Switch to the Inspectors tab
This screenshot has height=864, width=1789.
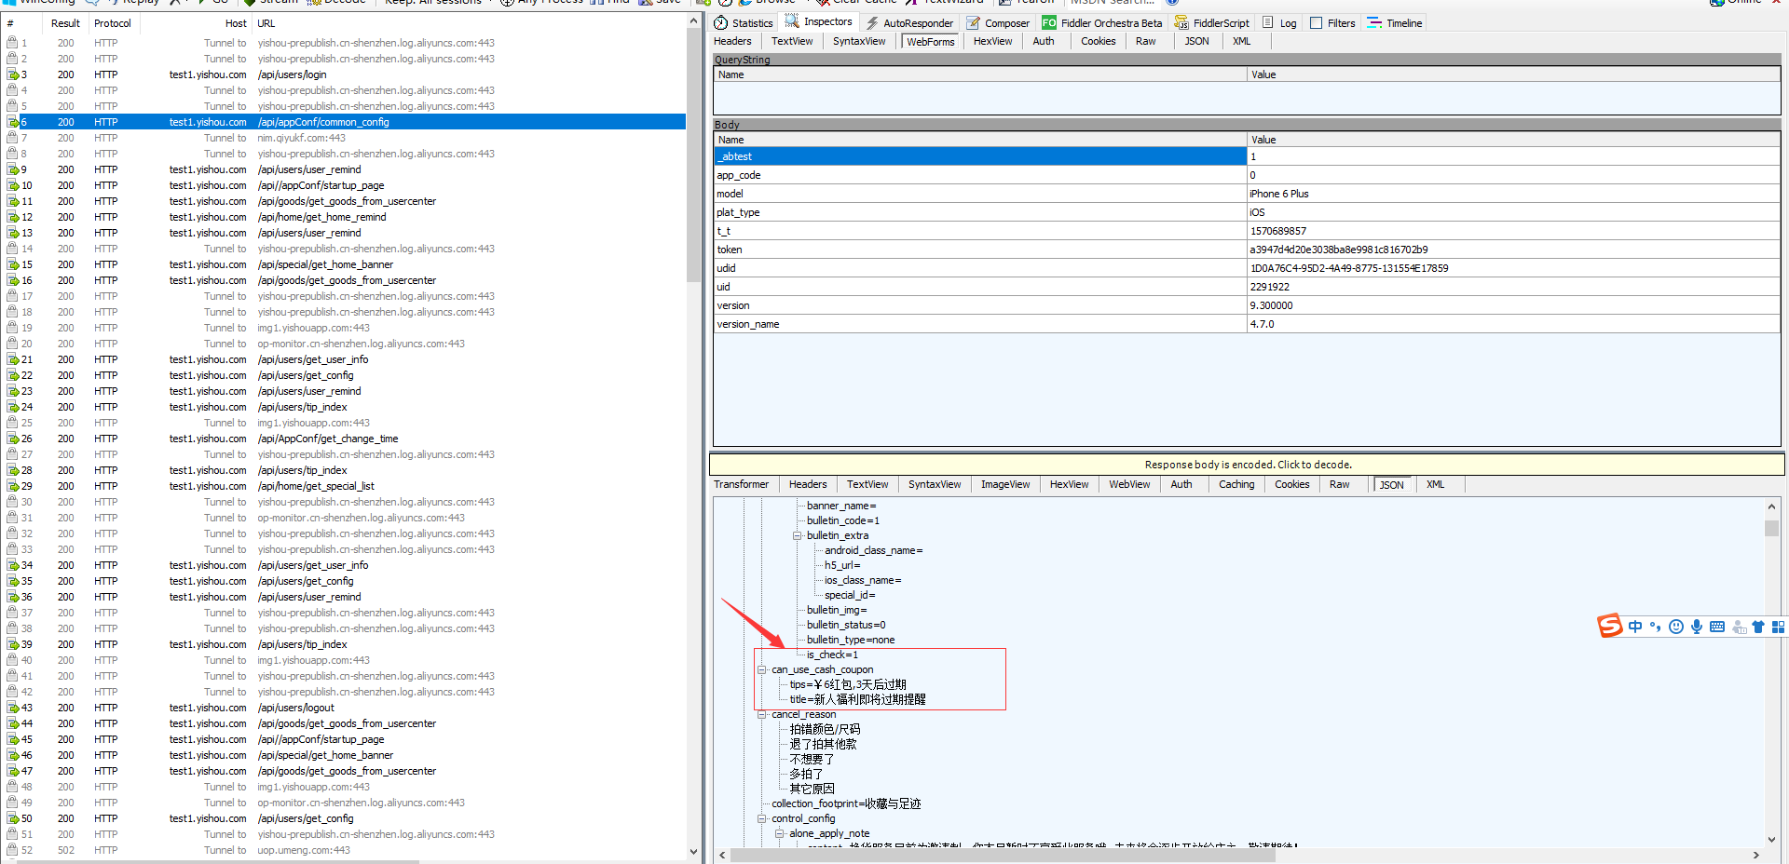[819, 22]
